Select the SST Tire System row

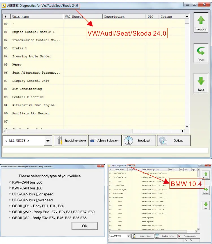point(153,218)
